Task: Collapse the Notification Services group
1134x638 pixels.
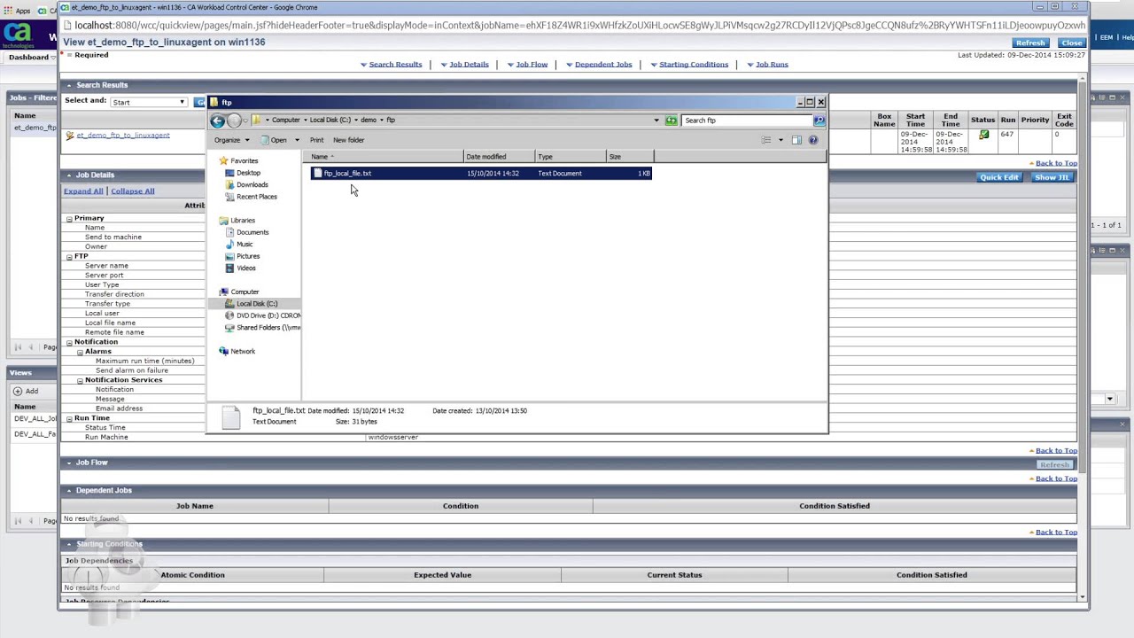Action: [80, 381]
